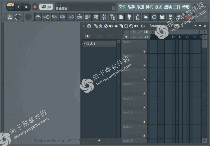
Task: Select 样式 1 in the pattern list
Action: point(99,44)
